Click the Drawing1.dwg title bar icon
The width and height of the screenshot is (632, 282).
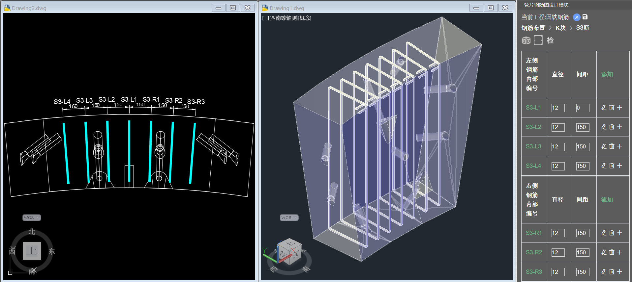[x=265, y=8]
